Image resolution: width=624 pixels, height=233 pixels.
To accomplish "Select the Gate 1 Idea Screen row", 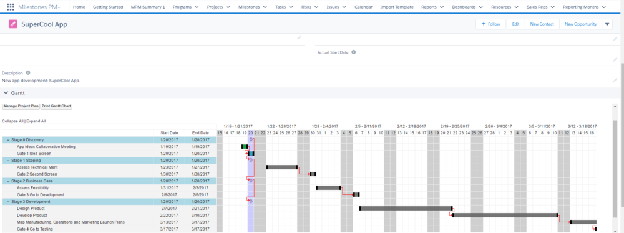I will coord(109,153).
